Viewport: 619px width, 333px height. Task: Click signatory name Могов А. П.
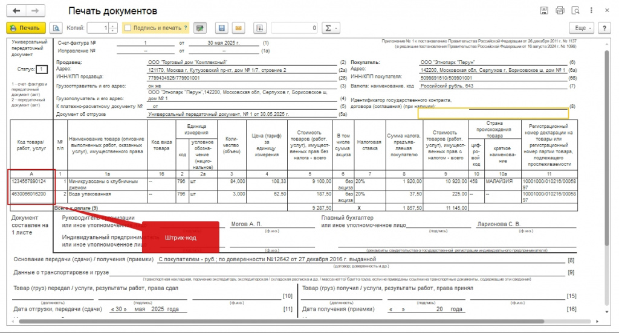pos(247,224)
